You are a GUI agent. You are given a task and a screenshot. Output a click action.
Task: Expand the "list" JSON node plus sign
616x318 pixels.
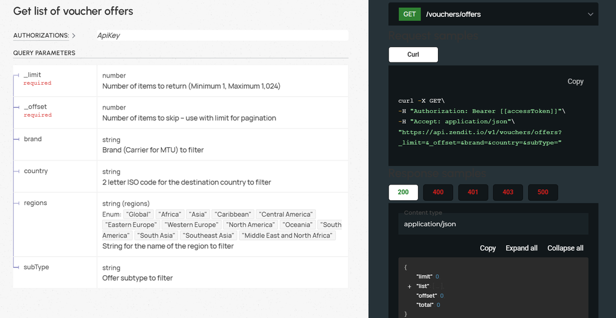click(x=409, y=287)
